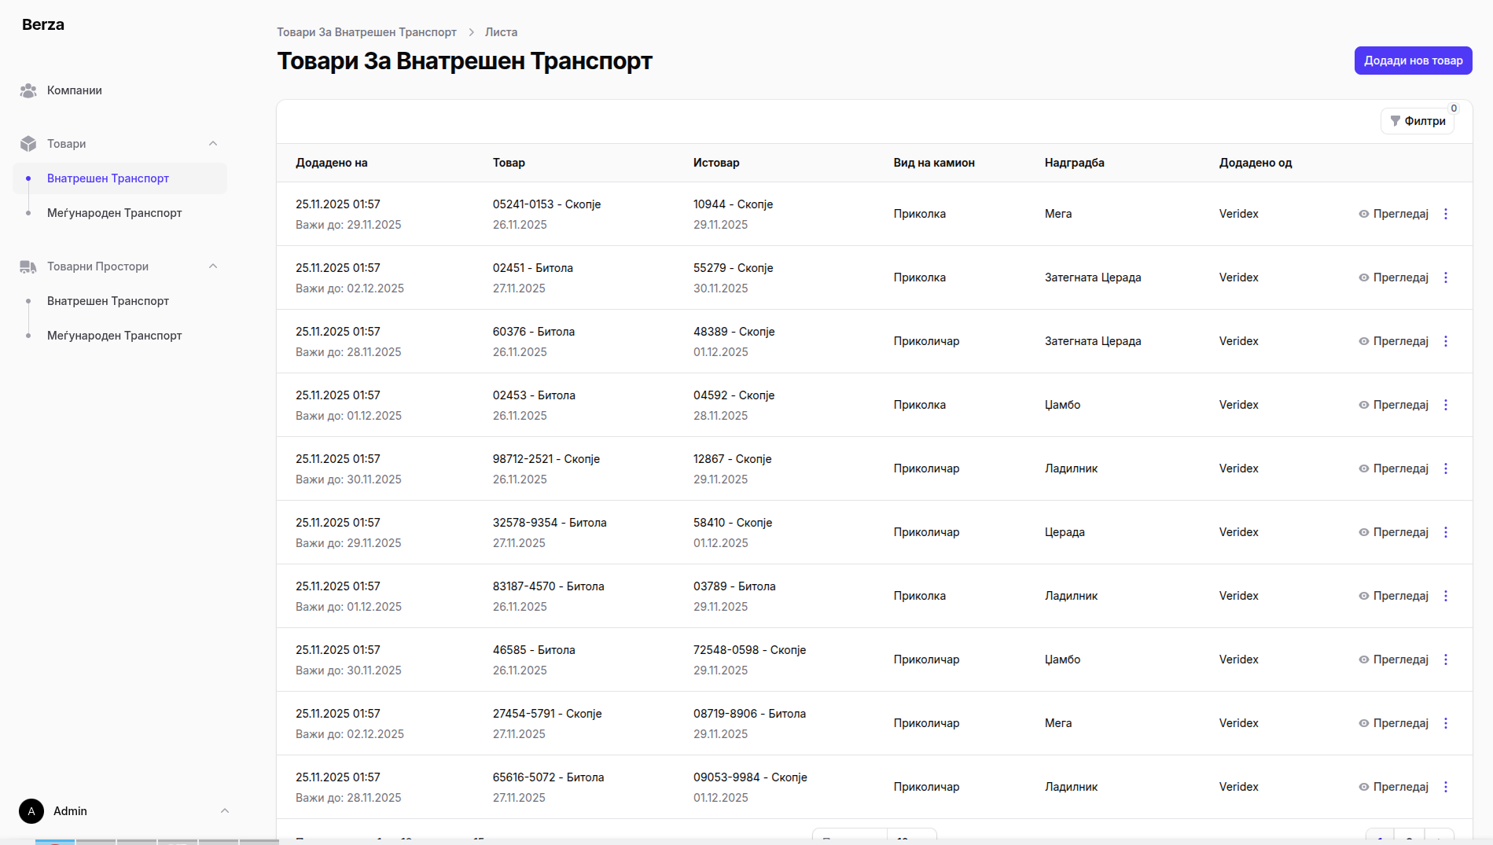Collapse the Товари sidebar group chevron
1493x845 pixels.
[x=213, y=144]
